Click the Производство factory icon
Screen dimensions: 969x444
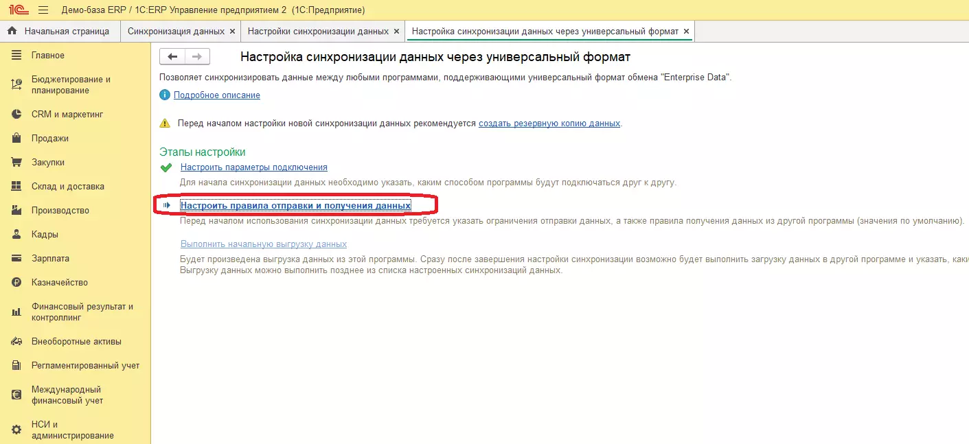tap(17, 211)
